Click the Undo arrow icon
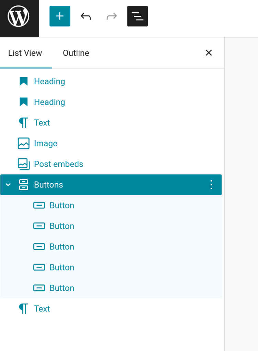 coord(86,16)
